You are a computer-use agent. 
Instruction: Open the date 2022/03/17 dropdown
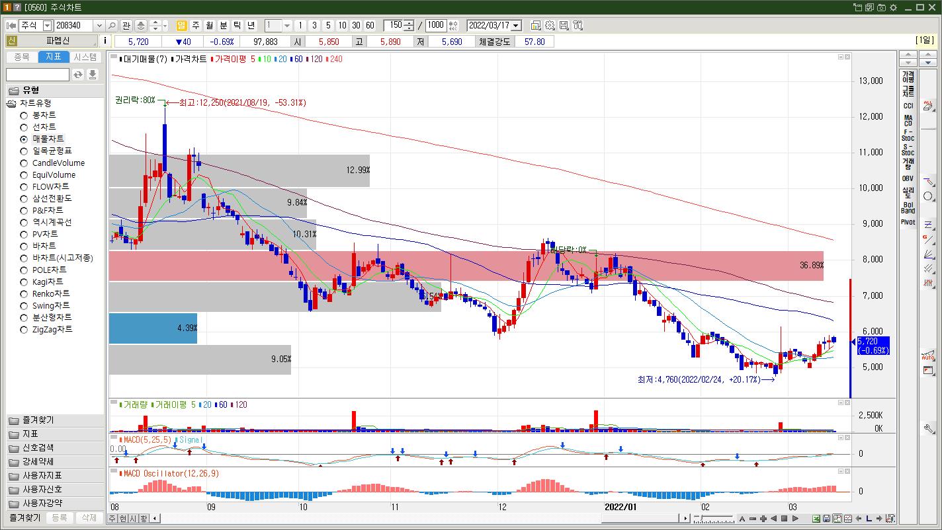pos(516,25)
